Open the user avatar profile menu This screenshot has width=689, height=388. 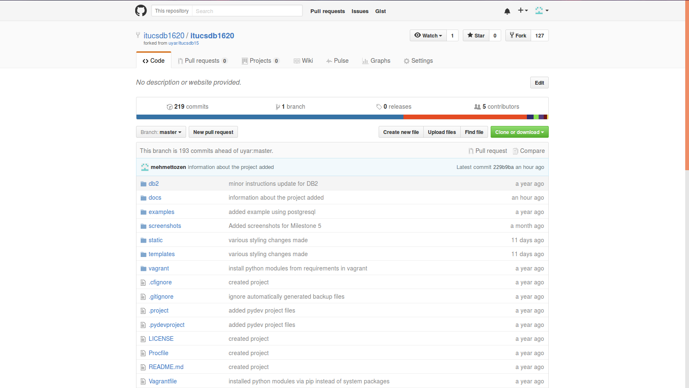(542, 11)
